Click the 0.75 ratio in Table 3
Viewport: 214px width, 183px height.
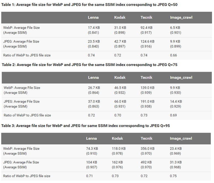pos(173,176)
